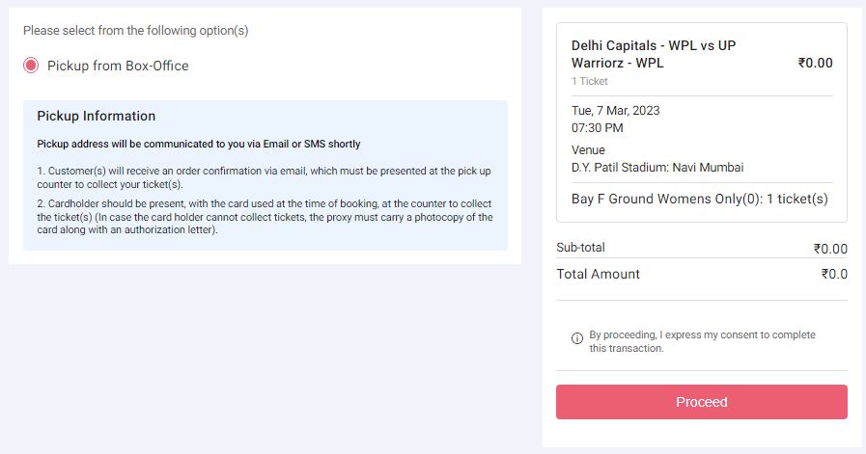Viewport: 866px width, 454px height.
Task: Click the cardholder instruction, point 2
Action: [x=265, y=217]
